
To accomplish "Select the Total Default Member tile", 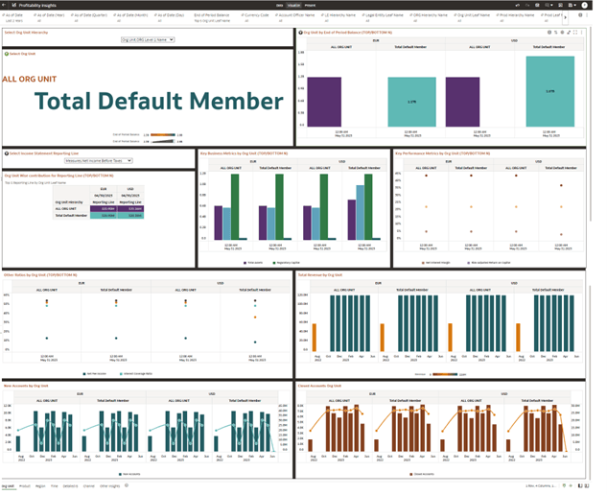I will [x=159, y=101].
